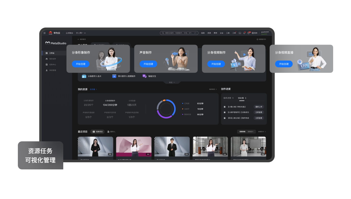This screenshot has width=351, height=199.
Task: Open 查看更多 recent projects link
Action: [x=262, y=132]
